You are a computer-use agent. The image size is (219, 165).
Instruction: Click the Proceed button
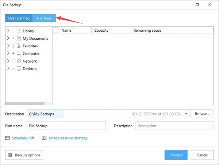(x=176, y=155)
